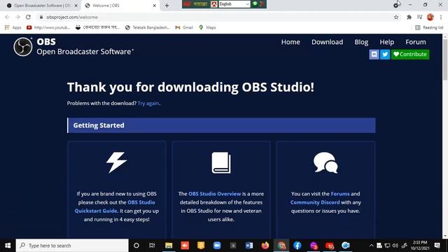Open the OBS Discord chat icon button
This screenshot has width=448, height=252.
pos(374,55)
